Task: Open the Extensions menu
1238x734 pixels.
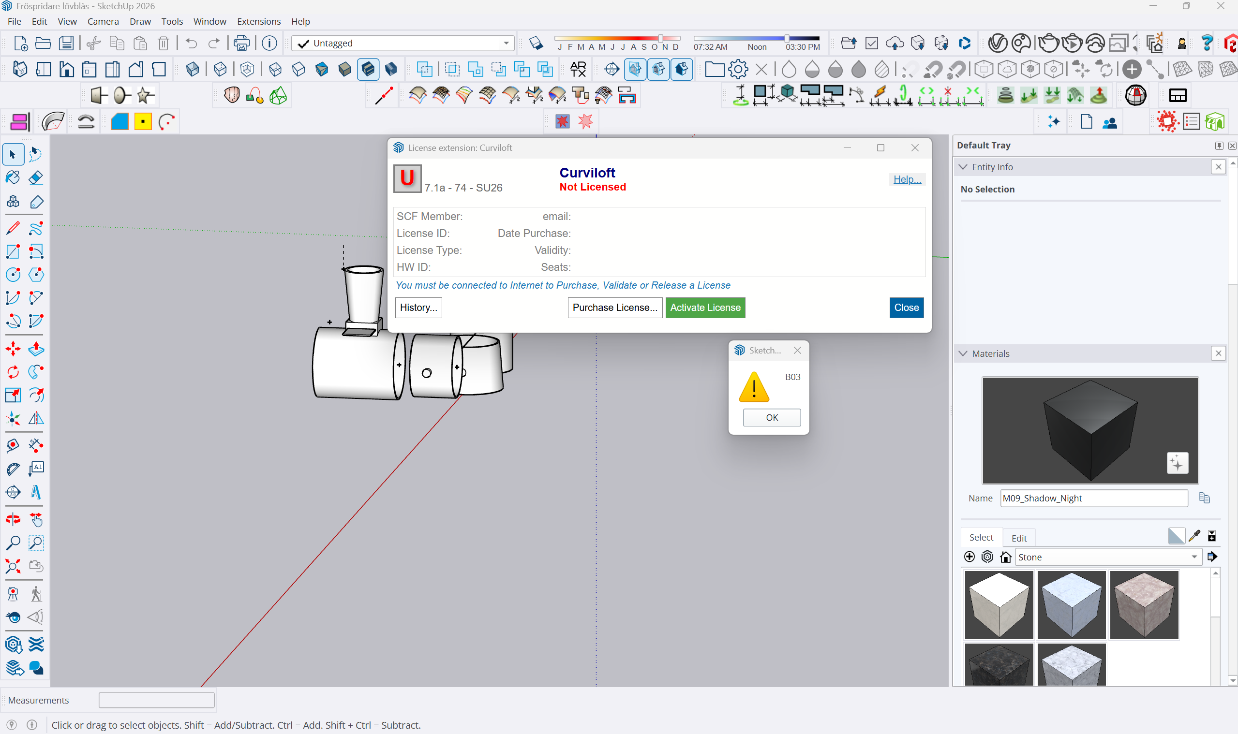Action: 258,21
